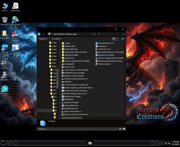
Task: Click Save search in toolbar
Action: point(56,39)
